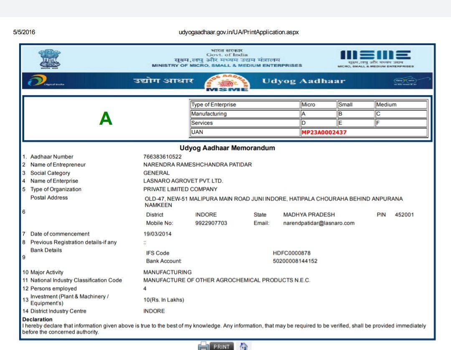Click the large green letter A
The width and height of the screenshot is (451, 350).
tap(106, 119)
